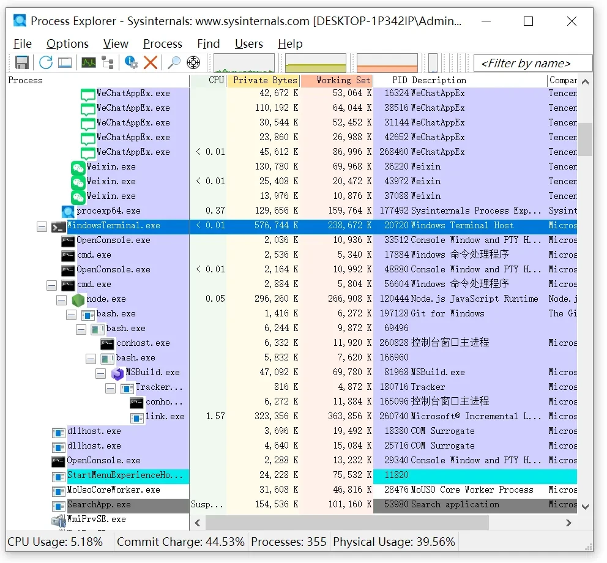Collapse the WindowsTerminal.exe tree node
This screenshot has width=607, height=563.
[42, 227]
